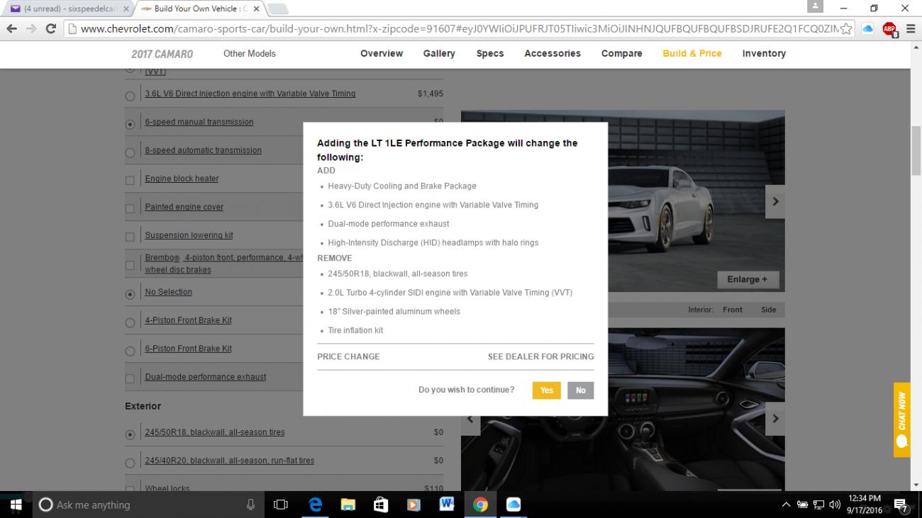This screenshot has width=922, height=518.
Task: Open Windows Store from the taskbar
Action: coord(381,505)
